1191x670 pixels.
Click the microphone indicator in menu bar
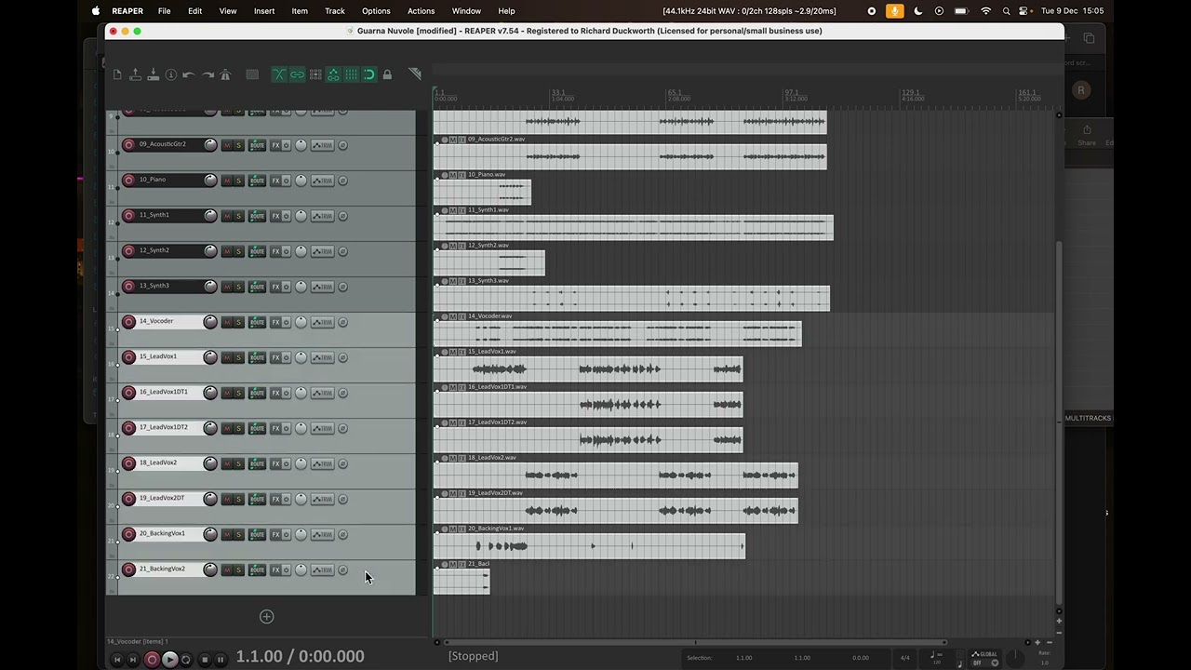(x=894, y=11)
